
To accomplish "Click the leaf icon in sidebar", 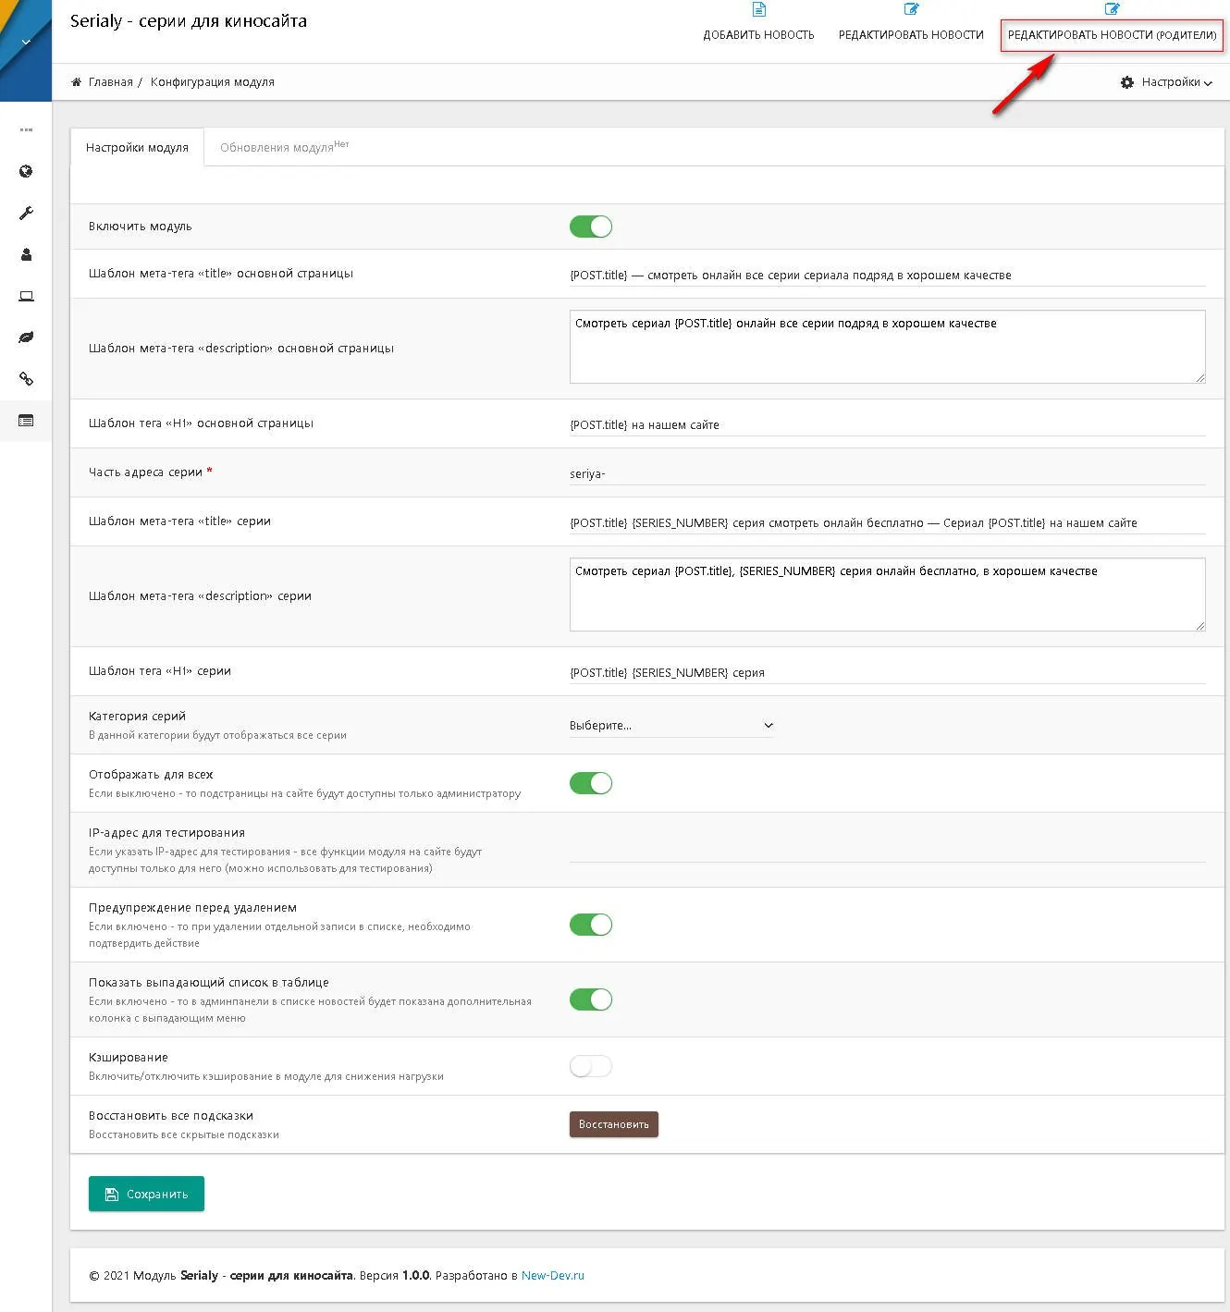I will pyautogui.click(x=26, y=337).
